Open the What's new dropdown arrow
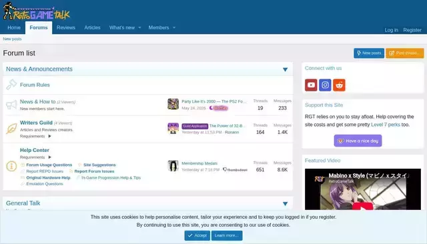This screenshot has width=427, height=244. 139,27
